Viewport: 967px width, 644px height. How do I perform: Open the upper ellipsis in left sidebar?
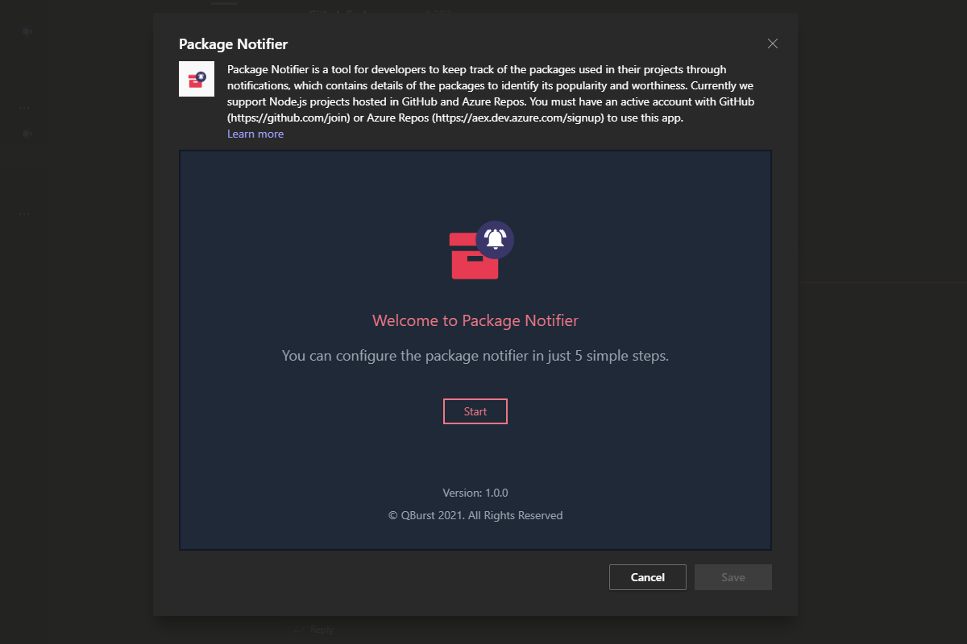[x=25, y=107]
